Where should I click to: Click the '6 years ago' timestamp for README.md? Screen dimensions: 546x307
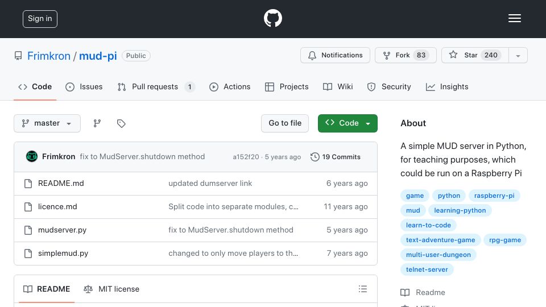347,184
